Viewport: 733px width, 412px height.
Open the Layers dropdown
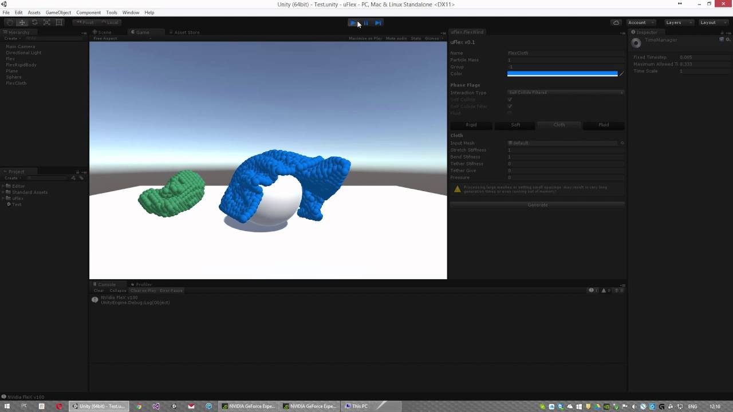679,22
